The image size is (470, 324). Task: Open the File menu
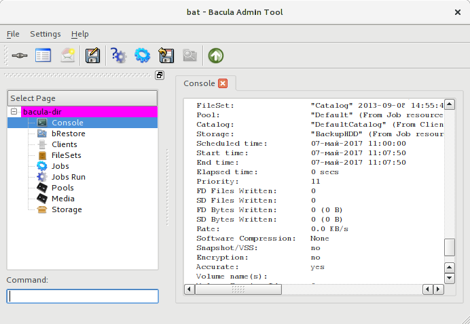point(13,34)
